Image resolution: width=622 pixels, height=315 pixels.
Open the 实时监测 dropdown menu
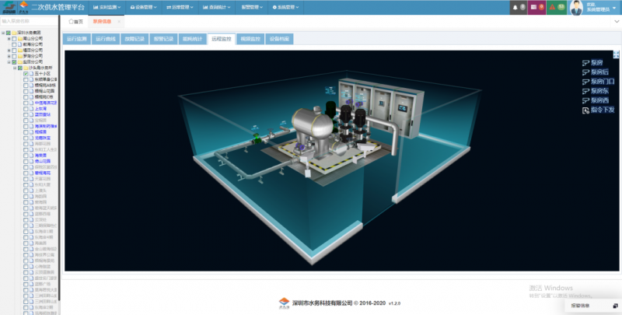point(106,7)
